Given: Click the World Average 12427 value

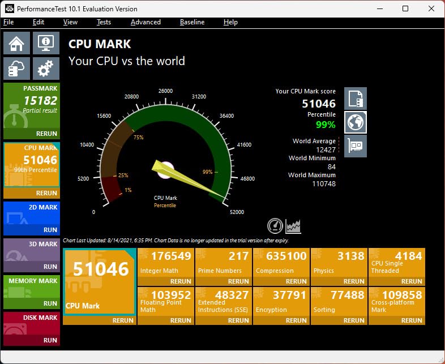Looking at the screenshot, I should click(x=326, y=150).
